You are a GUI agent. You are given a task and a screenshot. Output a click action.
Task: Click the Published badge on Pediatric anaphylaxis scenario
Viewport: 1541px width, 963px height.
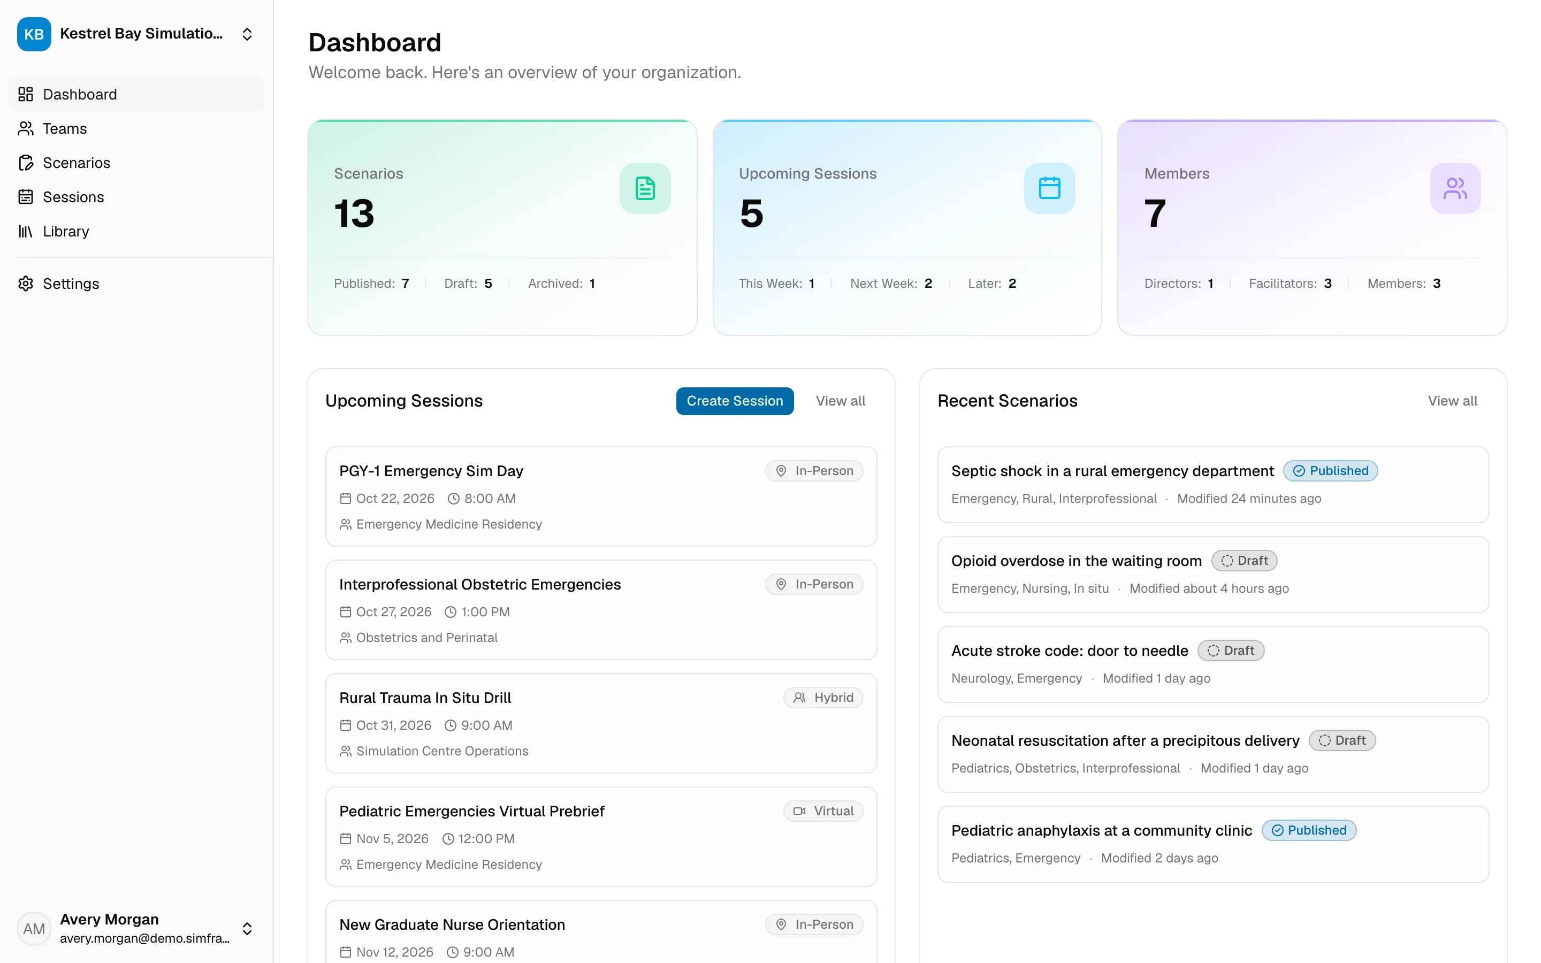pyautogui.click(x=1309, y=830)
